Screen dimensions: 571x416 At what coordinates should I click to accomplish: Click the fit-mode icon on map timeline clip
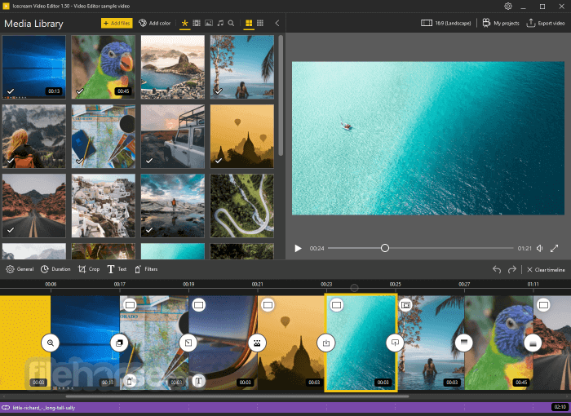[x=130, y=305]
